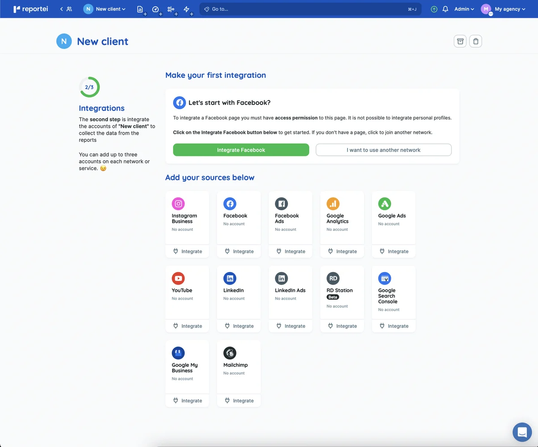Integrate RD Station account
Viewport: 538px width, 447px height.
342,326
